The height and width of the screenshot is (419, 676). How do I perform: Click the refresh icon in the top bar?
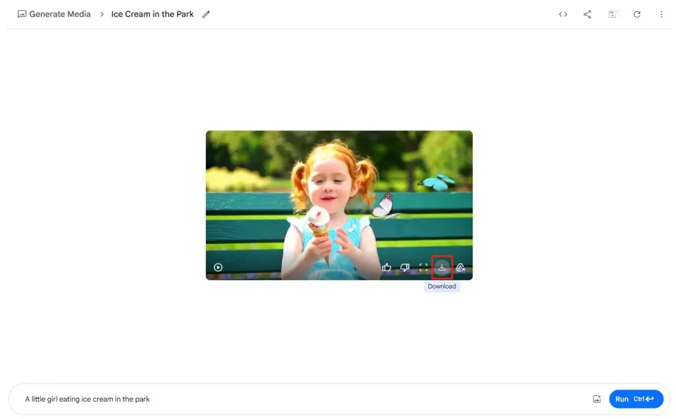pos(637,14)
